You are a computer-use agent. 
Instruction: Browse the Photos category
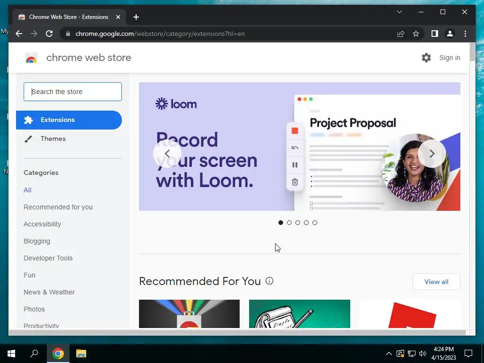[34, 309]
